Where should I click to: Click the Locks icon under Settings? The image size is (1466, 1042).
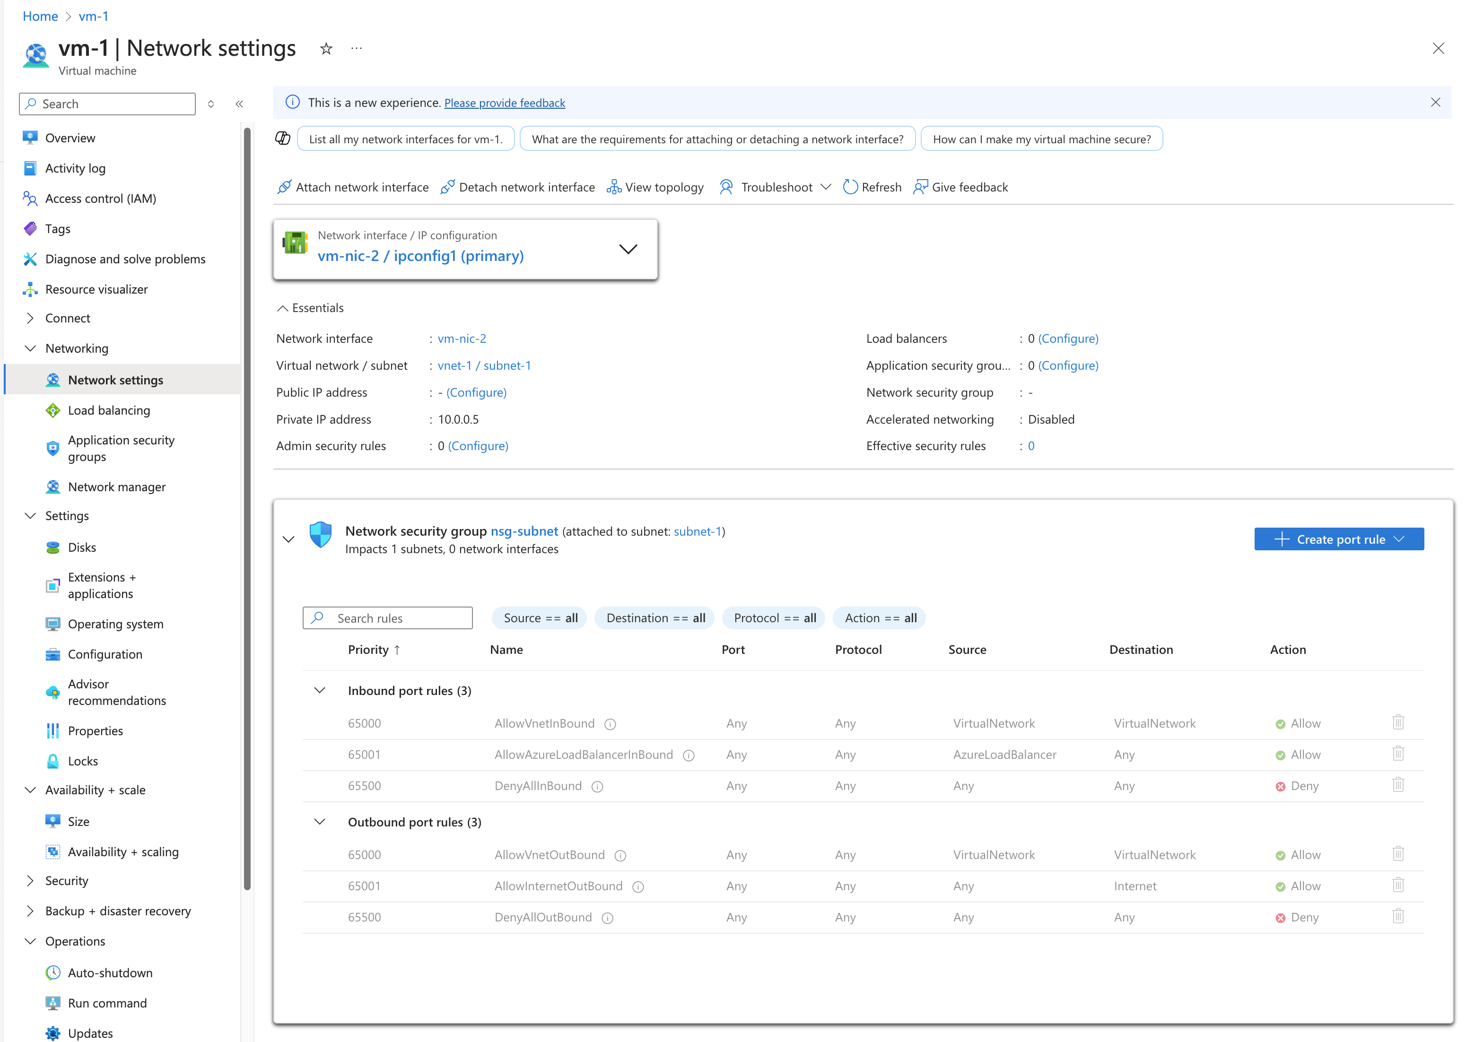[x=52, y=761]
